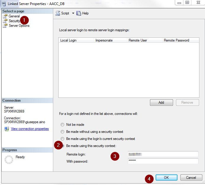Click the Remote User column header
205x185 pixels.
coord(145,40)
